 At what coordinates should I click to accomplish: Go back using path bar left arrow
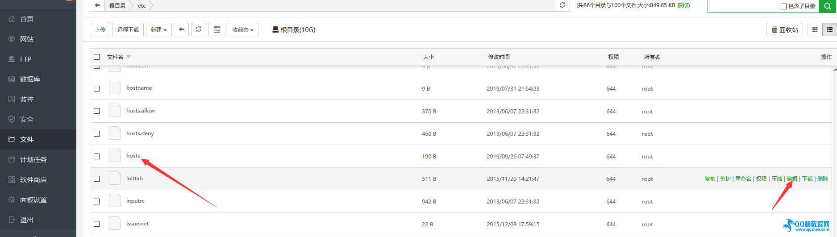coord(97,5)
